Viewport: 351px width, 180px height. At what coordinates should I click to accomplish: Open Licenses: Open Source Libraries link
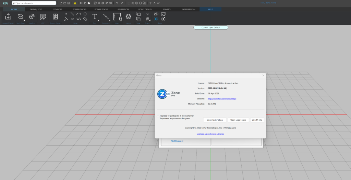click(210, 134)
